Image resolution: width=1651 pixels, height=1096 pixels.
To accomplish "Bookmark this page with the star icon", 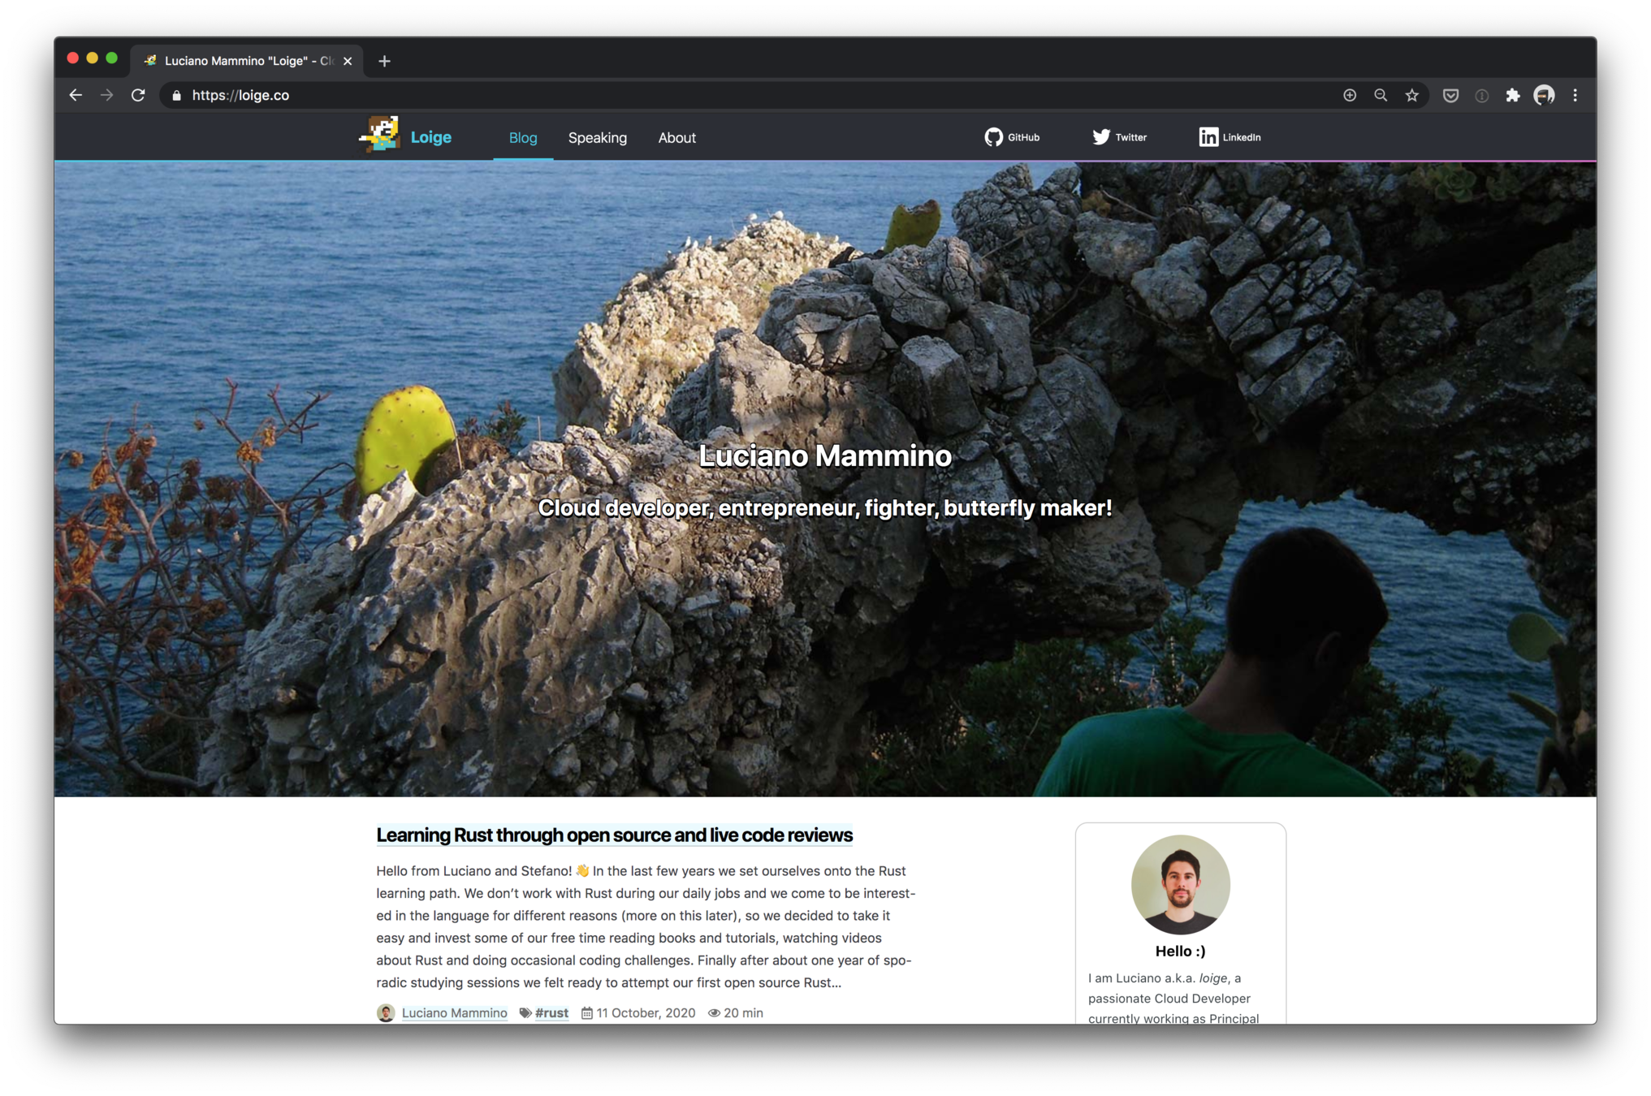I will pyautogui.click(x=1412, y=95).
